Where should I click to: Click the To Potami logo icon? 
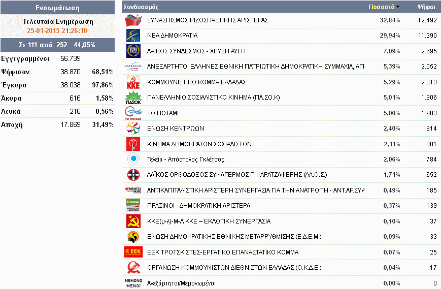pos(132,113)
